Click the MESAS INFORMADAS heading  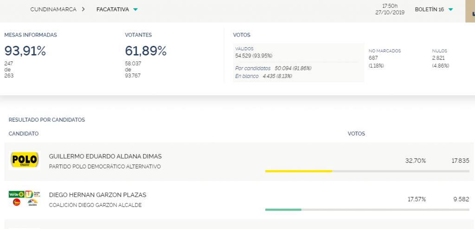pos(31,35)
